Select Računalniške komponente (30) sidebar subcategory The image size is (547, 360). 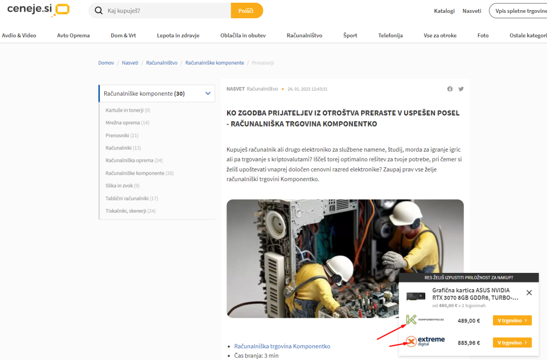(139, 173)
